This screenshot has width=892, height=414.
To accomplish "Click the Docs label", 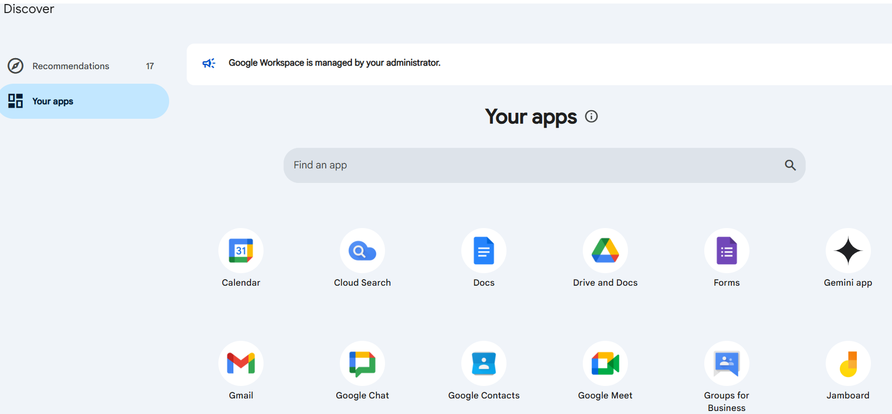I will pos(484,283).
